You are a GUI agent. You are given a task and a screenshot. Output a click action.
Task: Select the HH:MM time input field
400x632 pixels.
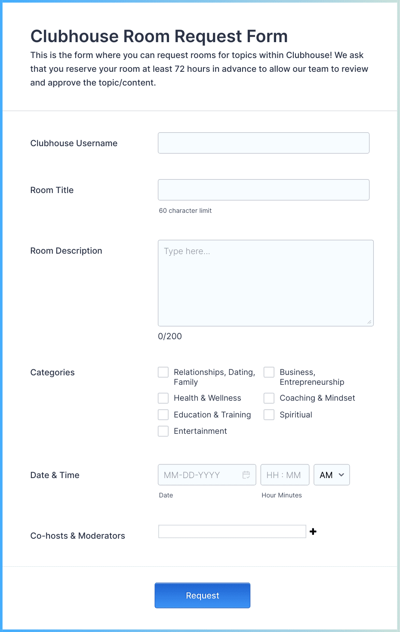(284, 475)
